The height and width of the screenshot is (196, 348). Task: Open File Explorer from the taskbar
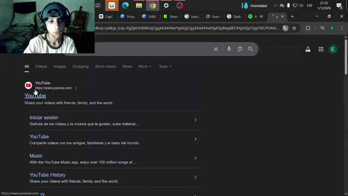pyautogui.click(x=139, y=5)
